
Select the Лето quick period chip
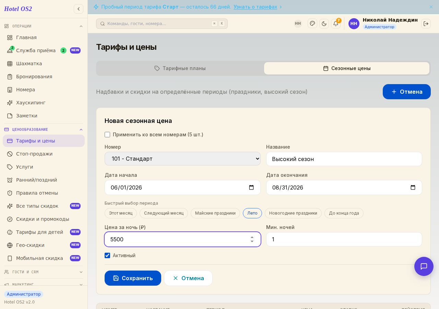252,213
